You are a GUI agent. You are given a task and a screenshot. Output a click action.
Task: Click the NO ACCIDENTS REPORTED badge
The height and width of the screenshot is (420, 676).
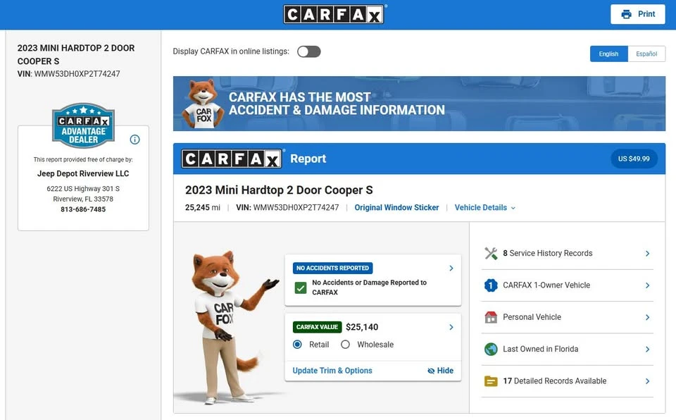[x=332, y=268]
